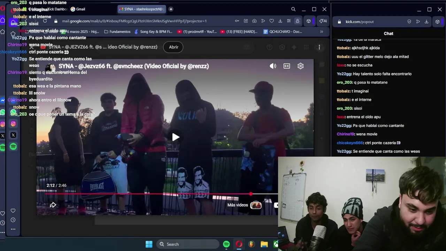Open the sidebar history clock icon
The height and width of the screenshot is (251, 446).
point(13,220)
